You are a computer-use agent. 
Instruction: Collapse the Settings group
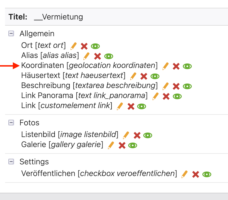tap(11, 162)
